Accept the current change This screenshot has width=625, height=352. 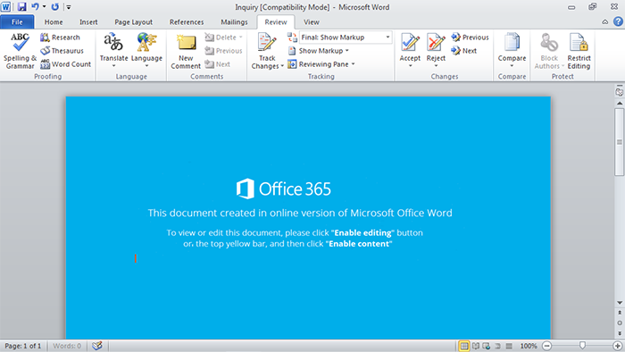pos(410,50)
